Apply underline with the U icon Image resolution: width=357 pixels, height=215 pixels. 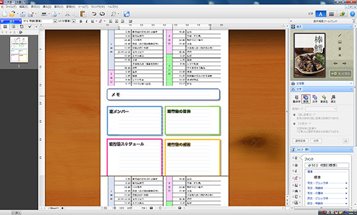tap(92, 21)
